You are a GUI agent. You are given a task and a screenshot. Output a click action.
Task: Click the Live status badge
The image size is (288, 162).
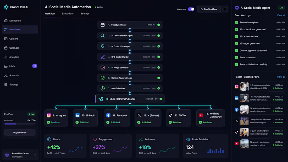coord(281,8)
